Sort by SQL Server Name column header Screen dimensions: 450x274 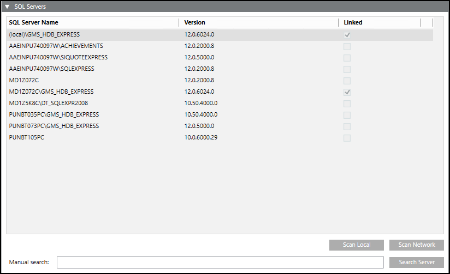click(x=34, y=22)
